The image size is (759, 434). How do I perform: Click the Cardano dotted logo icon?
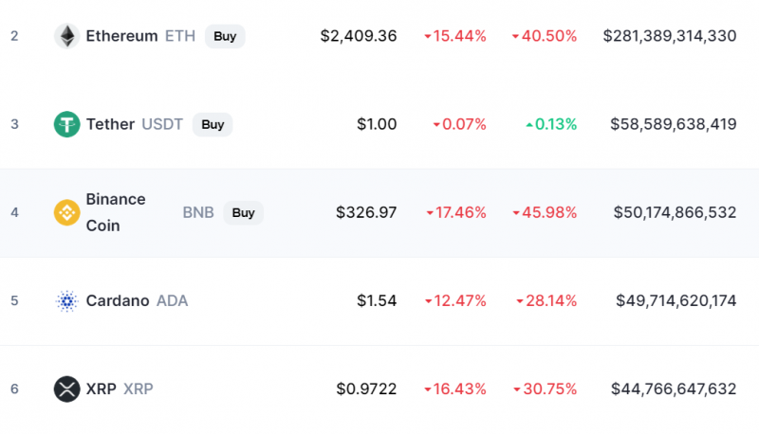click(x=66, y=301)
